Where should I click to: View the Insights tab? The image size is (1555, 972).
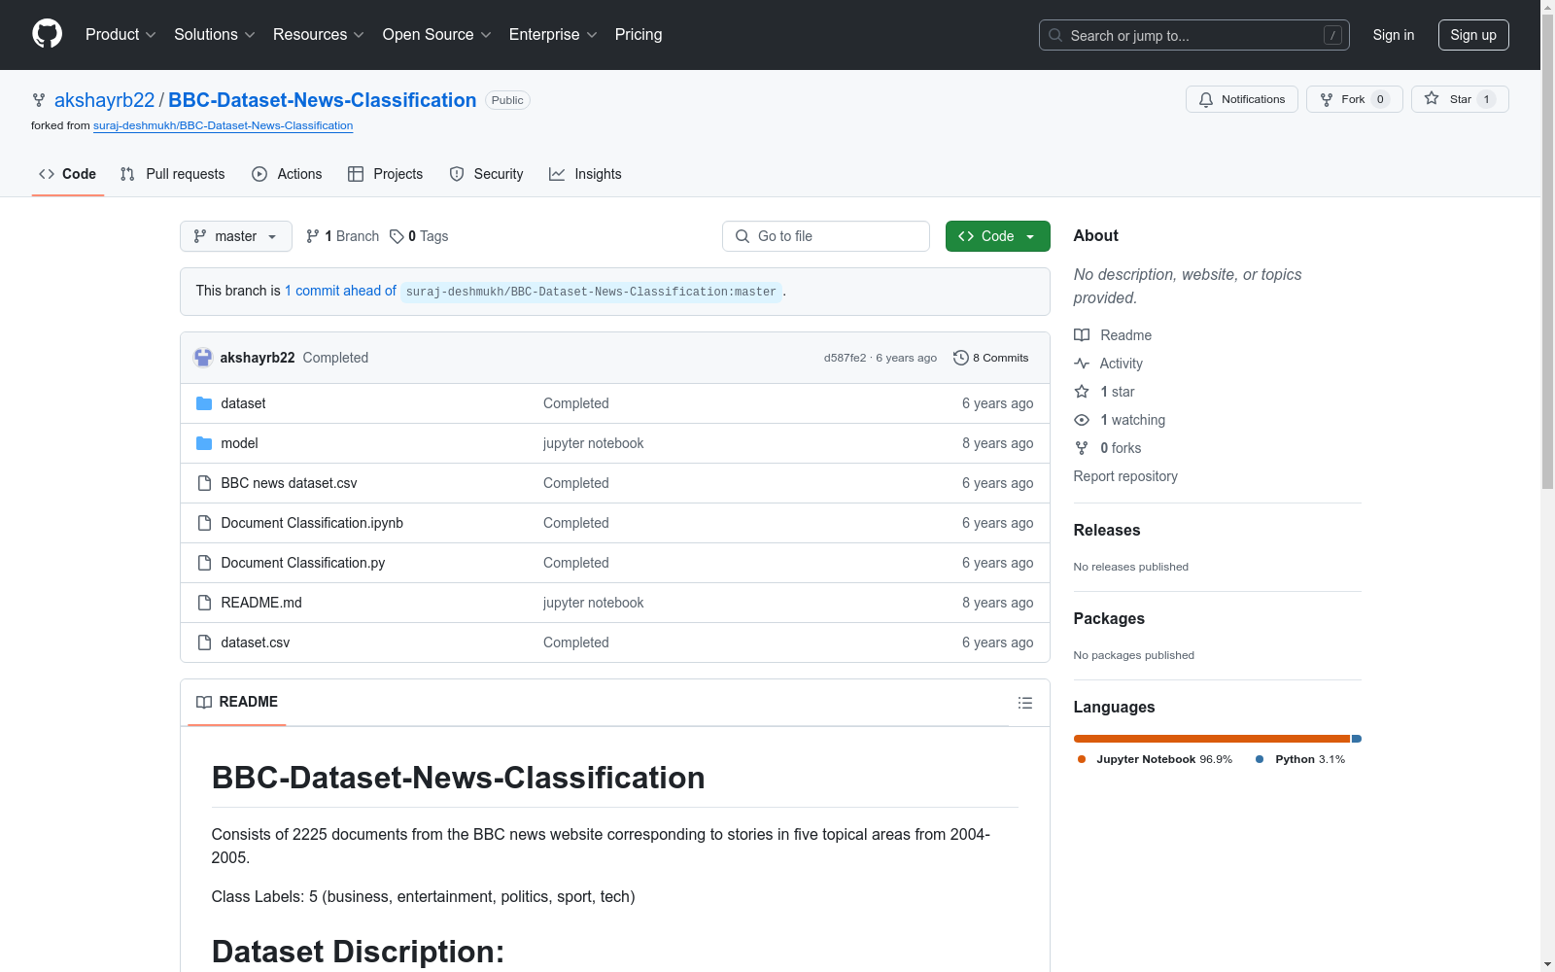pyautogui.click(x=585, y=174)
